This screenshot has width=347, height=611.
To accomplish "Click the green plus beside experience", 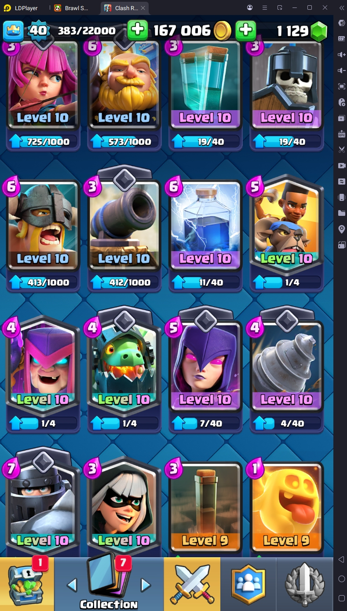I will point(138,30).
